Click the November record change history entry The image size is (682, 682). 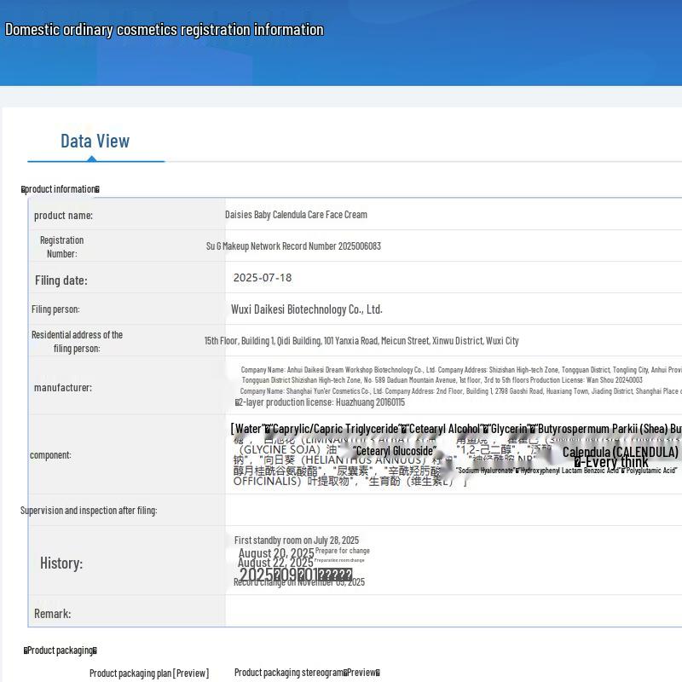(299, 582)
